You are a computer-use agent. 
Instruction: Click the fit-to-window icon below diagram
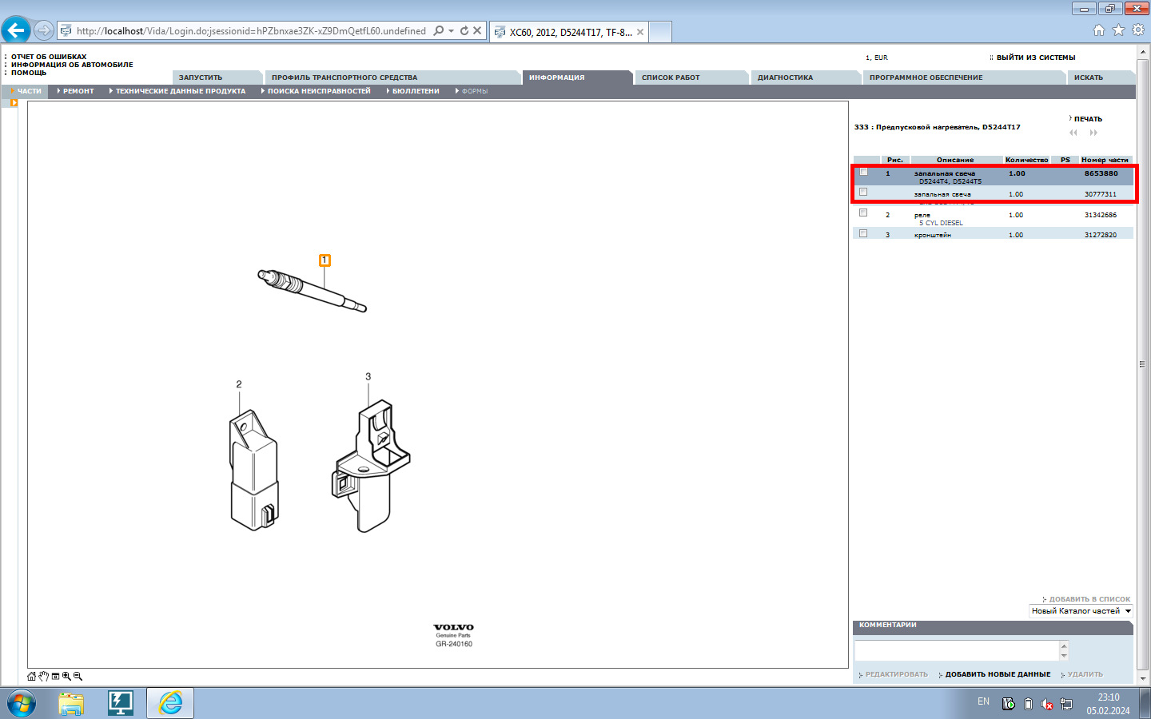pyautogui.click(x=55, y=676)
